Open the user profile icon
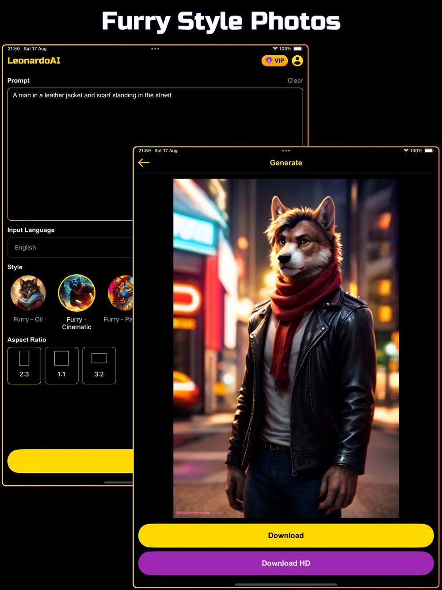The height and width of the screenshot is (590, 442). [297, 61]
